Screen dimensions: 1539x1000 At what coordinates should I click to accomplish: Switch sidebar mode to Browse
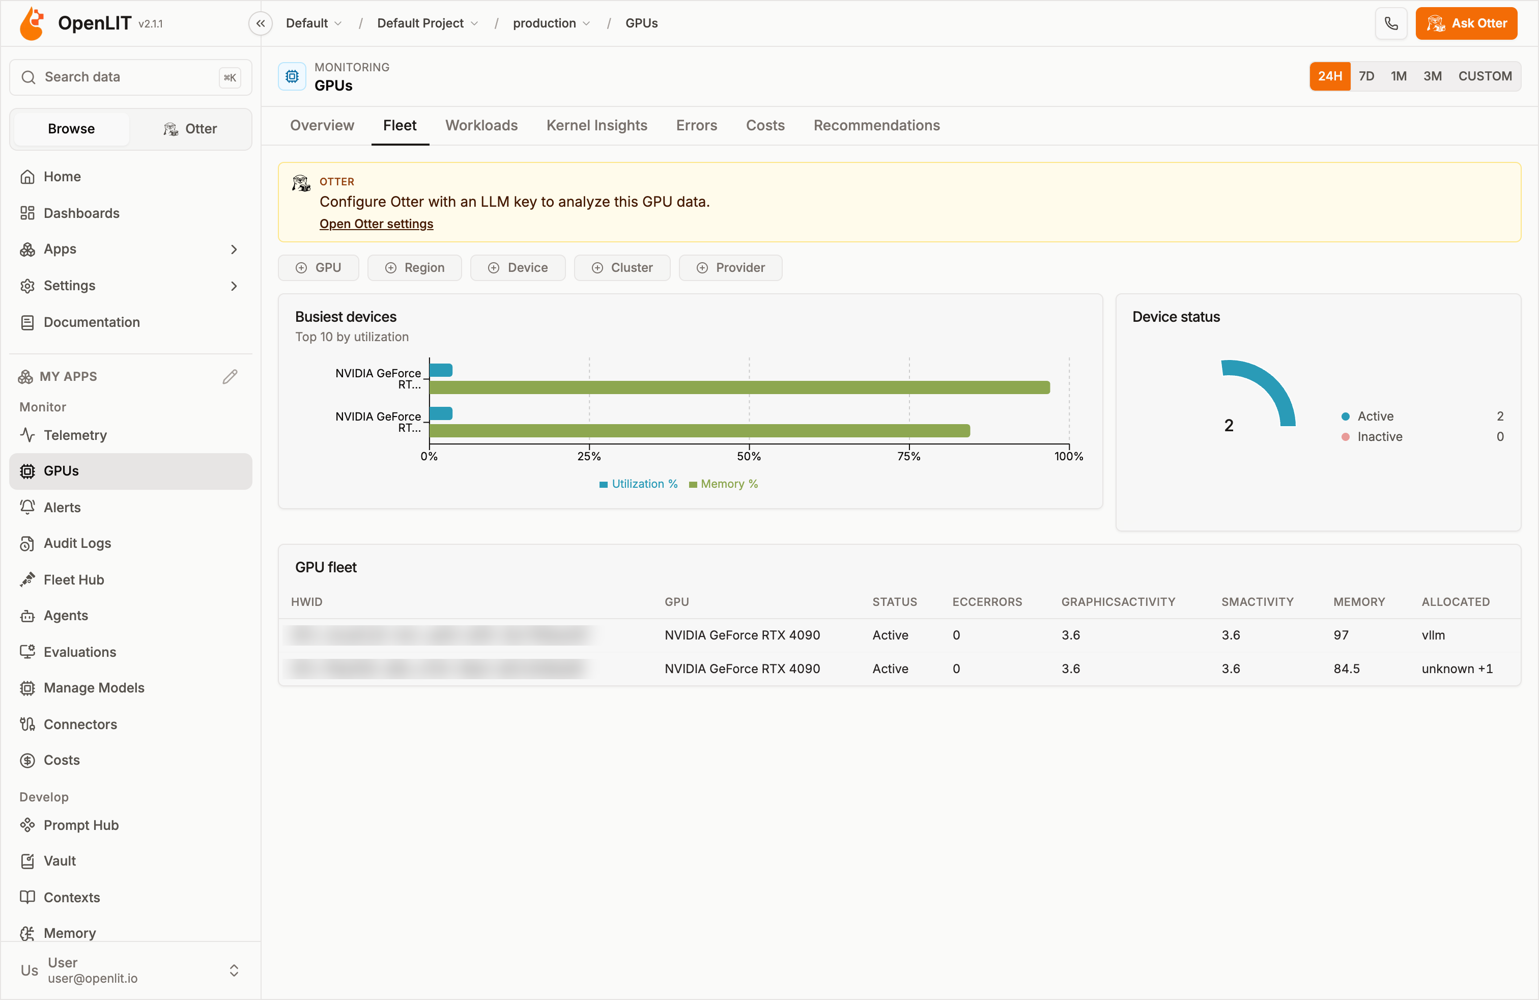tap(71, 129)
